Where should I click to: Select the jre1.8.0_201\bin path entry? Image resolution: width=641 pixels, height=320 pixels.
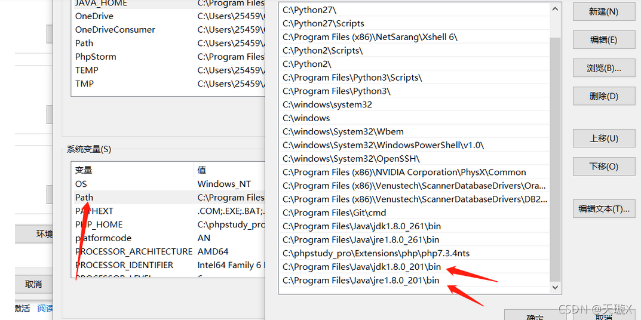point(361,281)
